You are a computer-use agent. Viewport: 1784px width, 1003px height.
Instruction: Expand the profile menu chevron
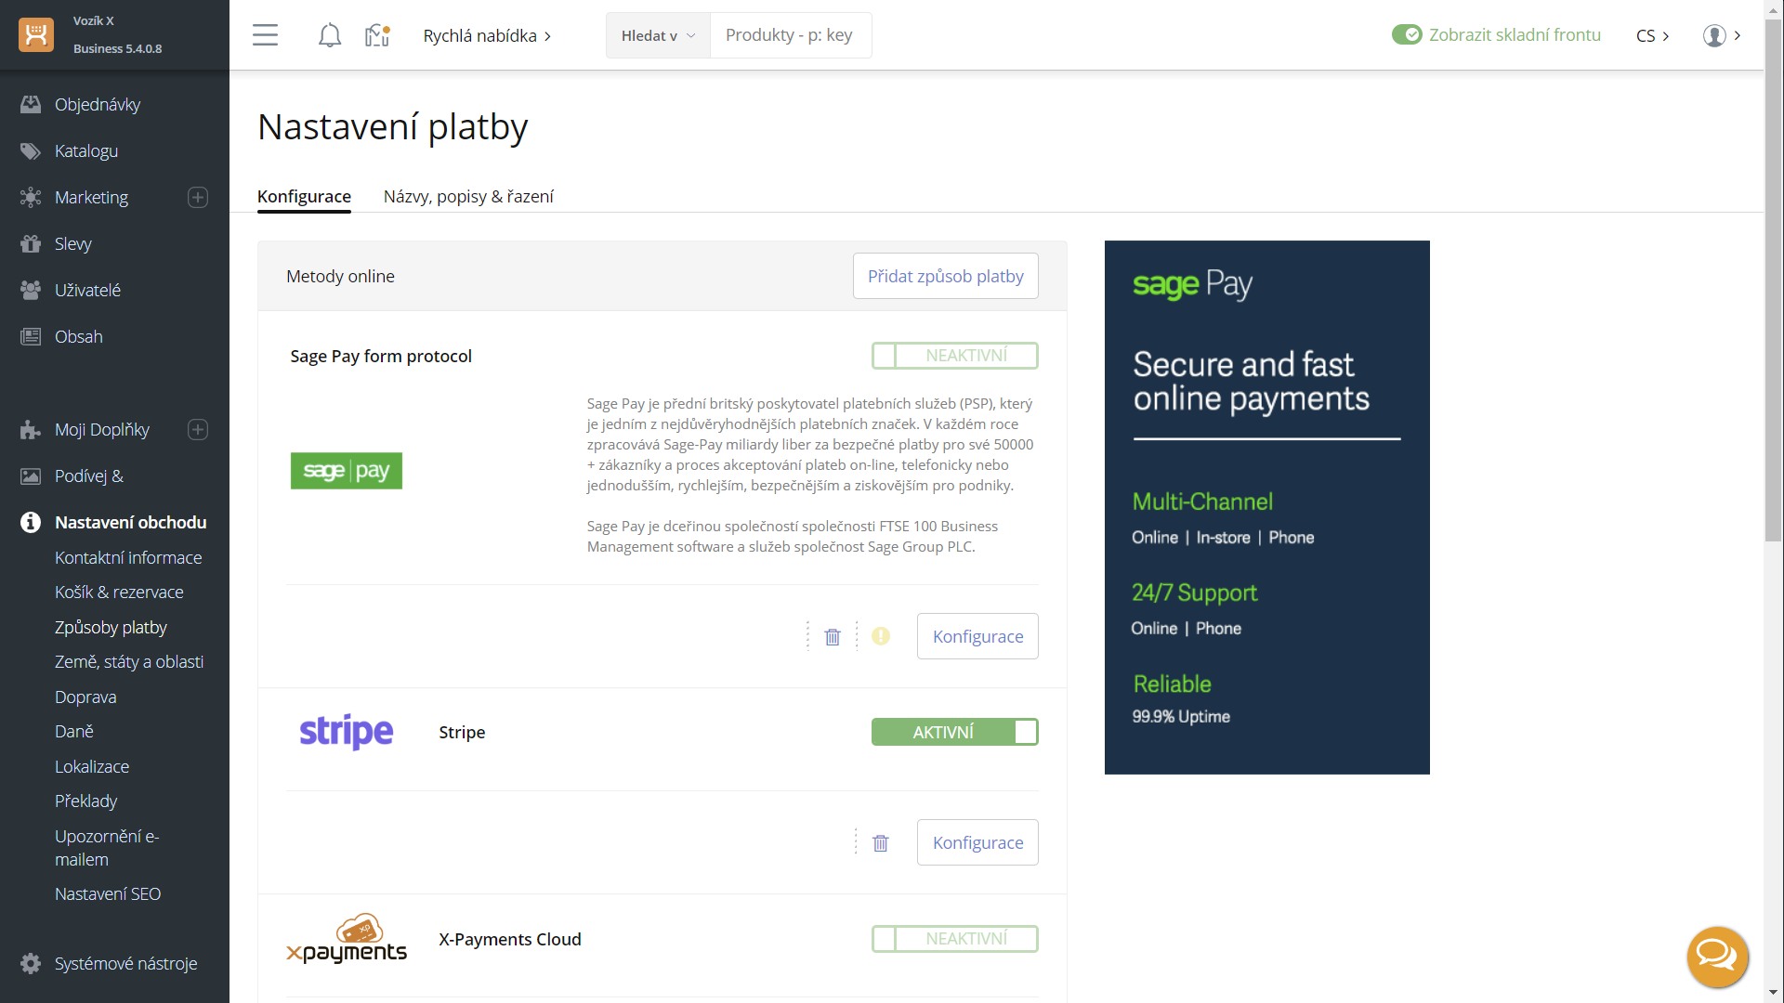click(1738, 35)
